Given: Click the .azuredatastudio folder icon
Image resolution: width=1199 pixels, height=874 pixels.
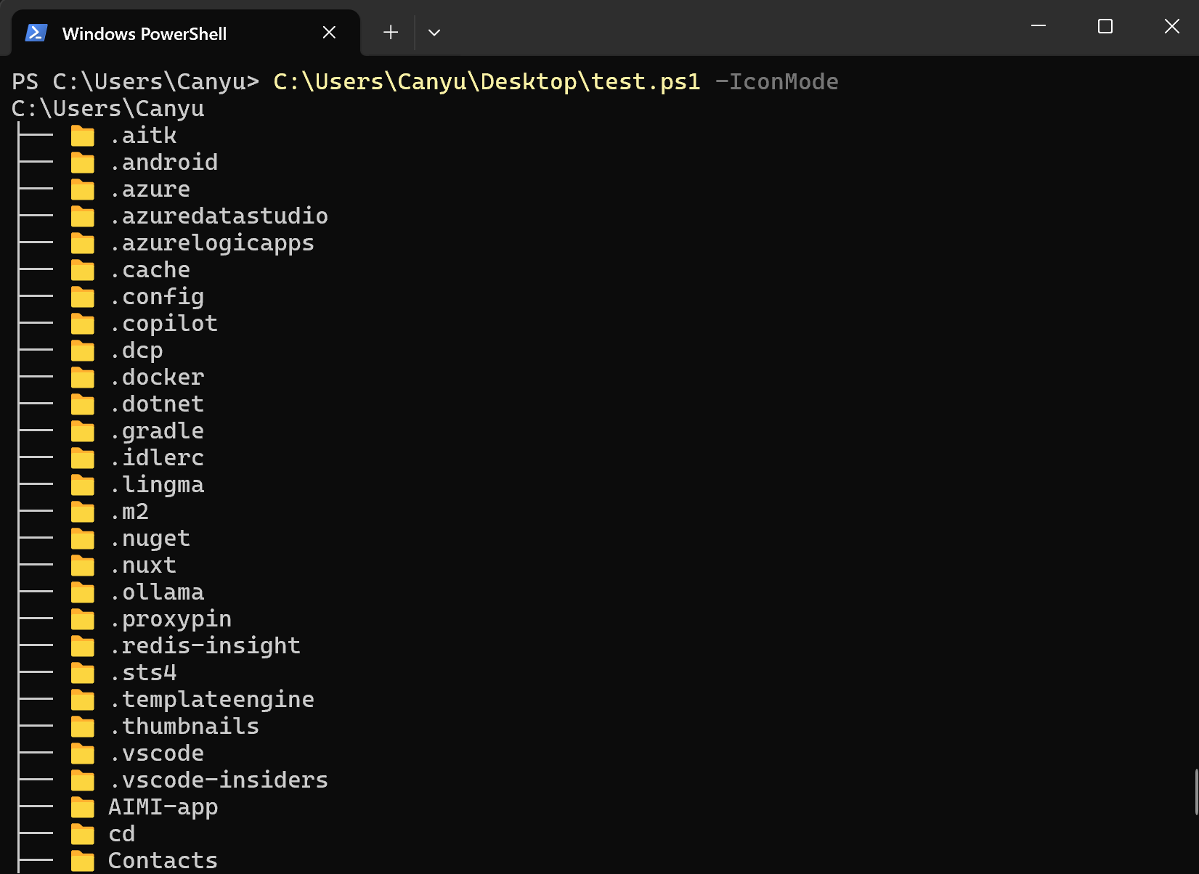Looking at the screenshot, I should pos(83,217).
